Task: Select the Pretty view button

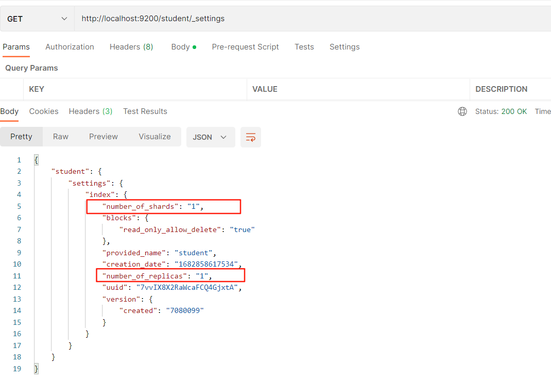Action: coord(21,137)
